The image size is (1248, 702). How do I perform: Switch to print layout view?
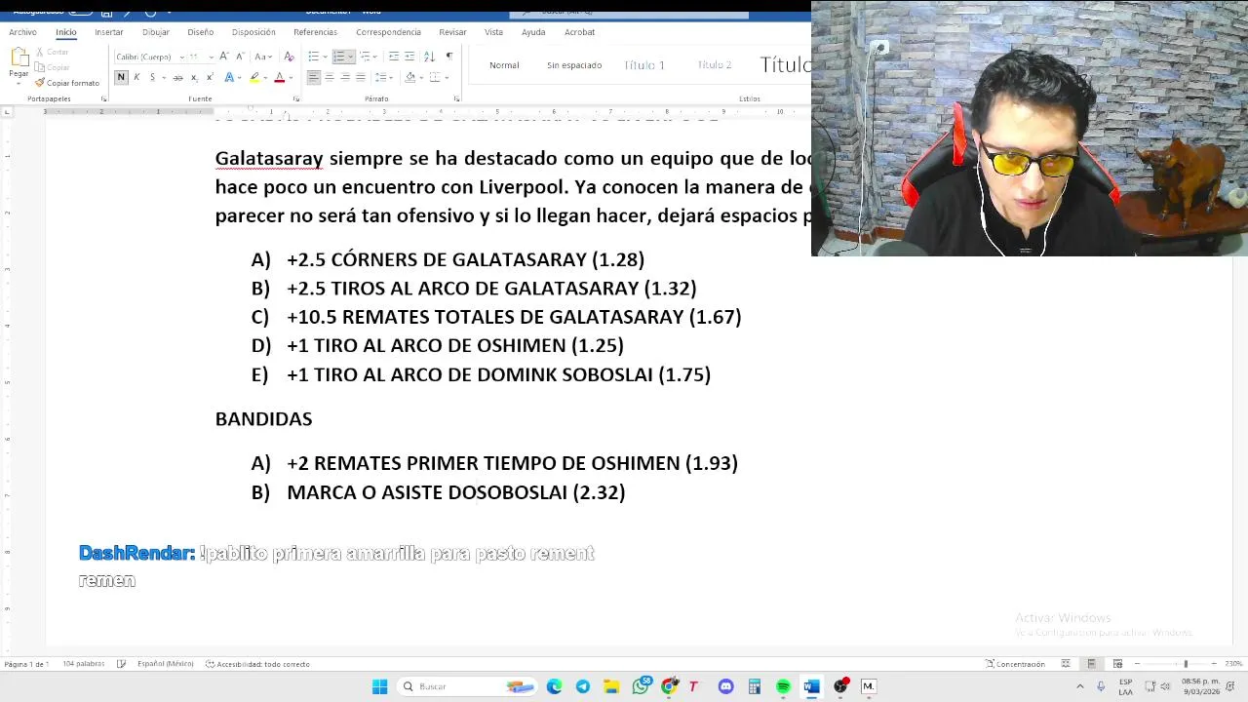pos(1091,664)
